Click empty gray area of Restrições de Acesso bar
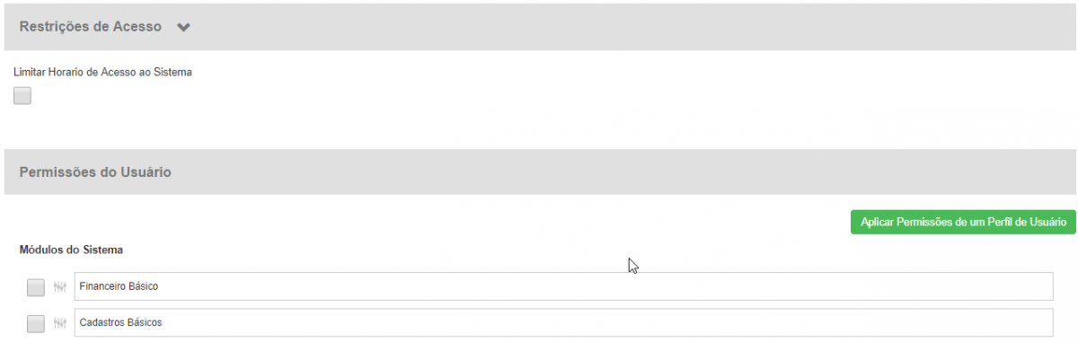Image resolution: width=1078 pixels, height=342 pixels. coord(629,27)
